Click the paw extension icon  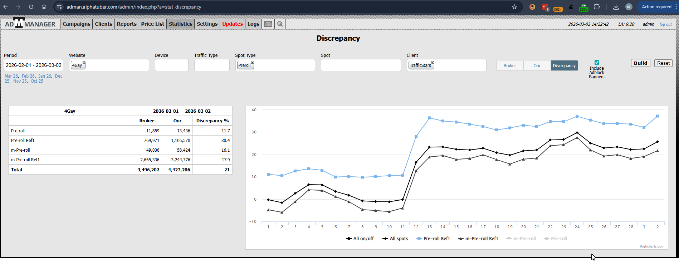pos(571,7)
